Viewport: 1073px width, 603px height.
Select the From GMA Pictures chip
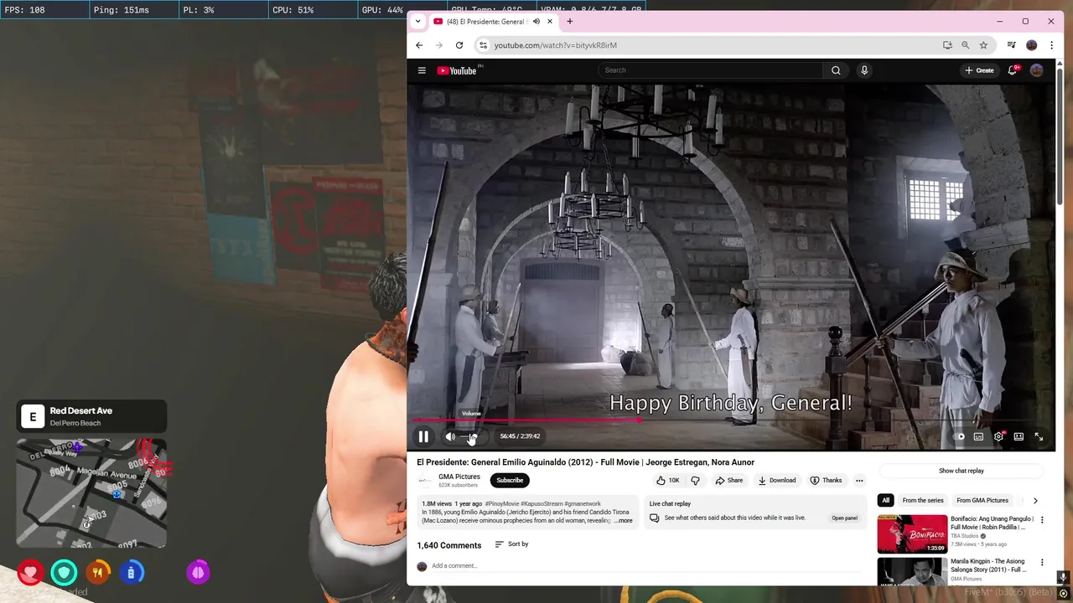(x=982, y=500)
